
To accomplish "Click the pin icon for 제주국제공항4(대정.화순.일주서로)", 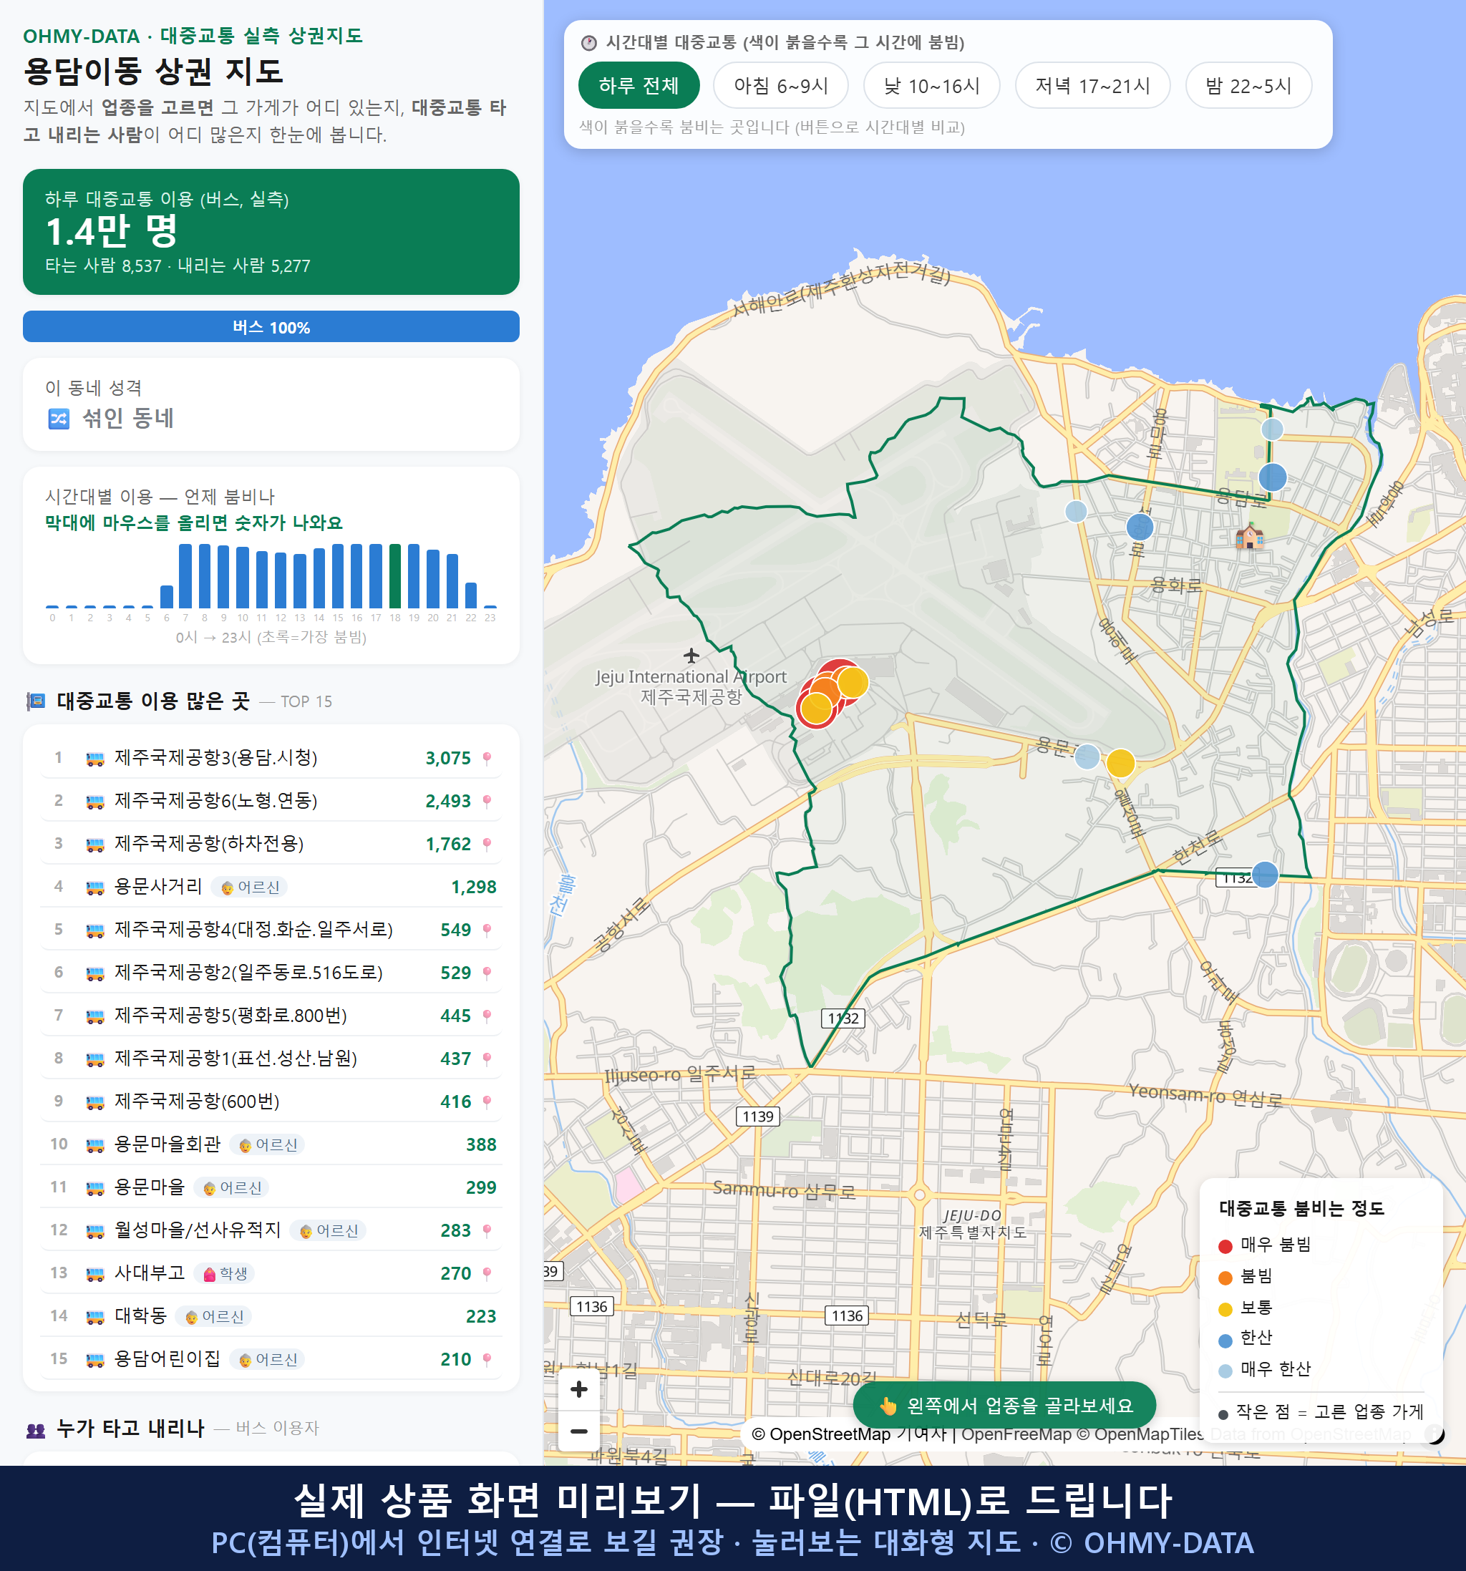I will pyautogui.click(x=487, y=930).
